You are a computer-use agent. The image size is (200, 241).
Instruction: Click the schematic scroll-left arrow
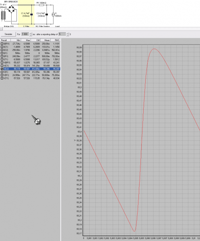point(1,29)
